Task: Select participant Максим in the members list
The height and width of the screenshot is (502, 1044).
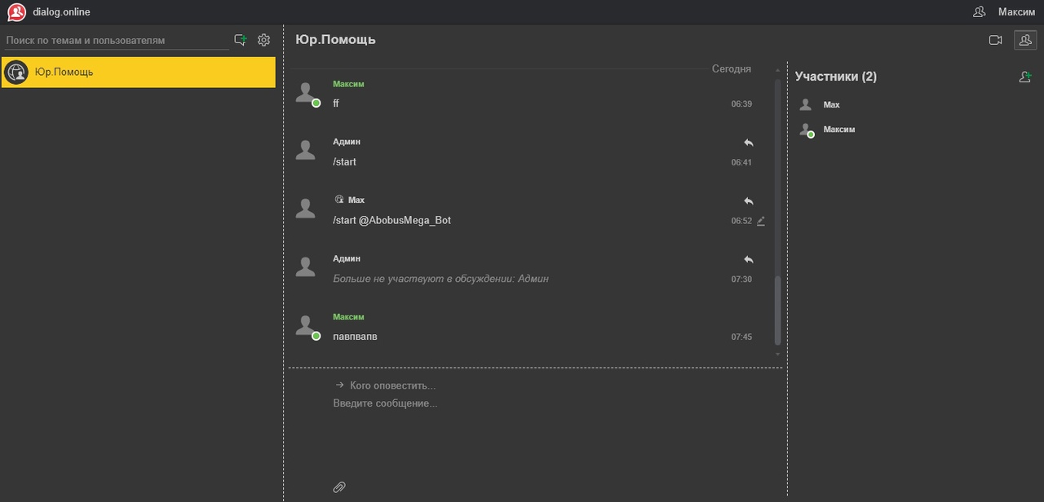Action: [x=838, y=130]
